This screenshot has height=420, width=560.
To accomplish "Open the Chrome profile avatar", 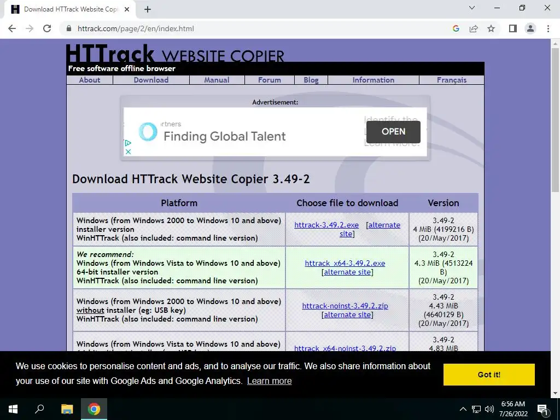I will click(530, 28).
